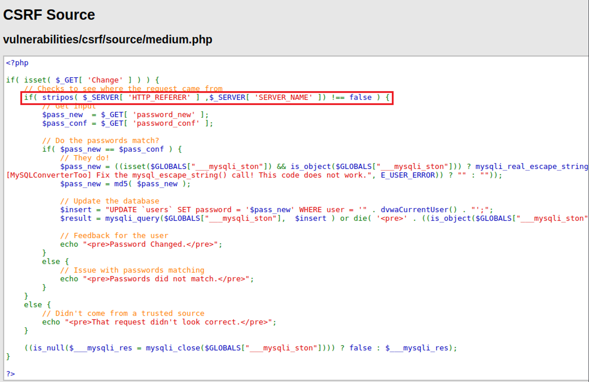Screen dimensions: 589x382
Task: Click the closing ?> PHP tag
Action: [x=10, y=374]
